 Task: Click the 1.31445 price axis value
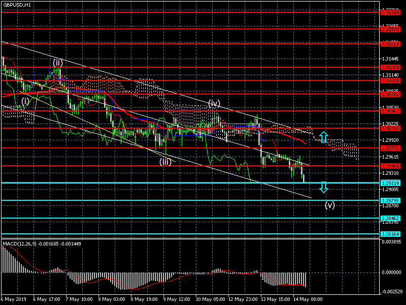(390, 59)
